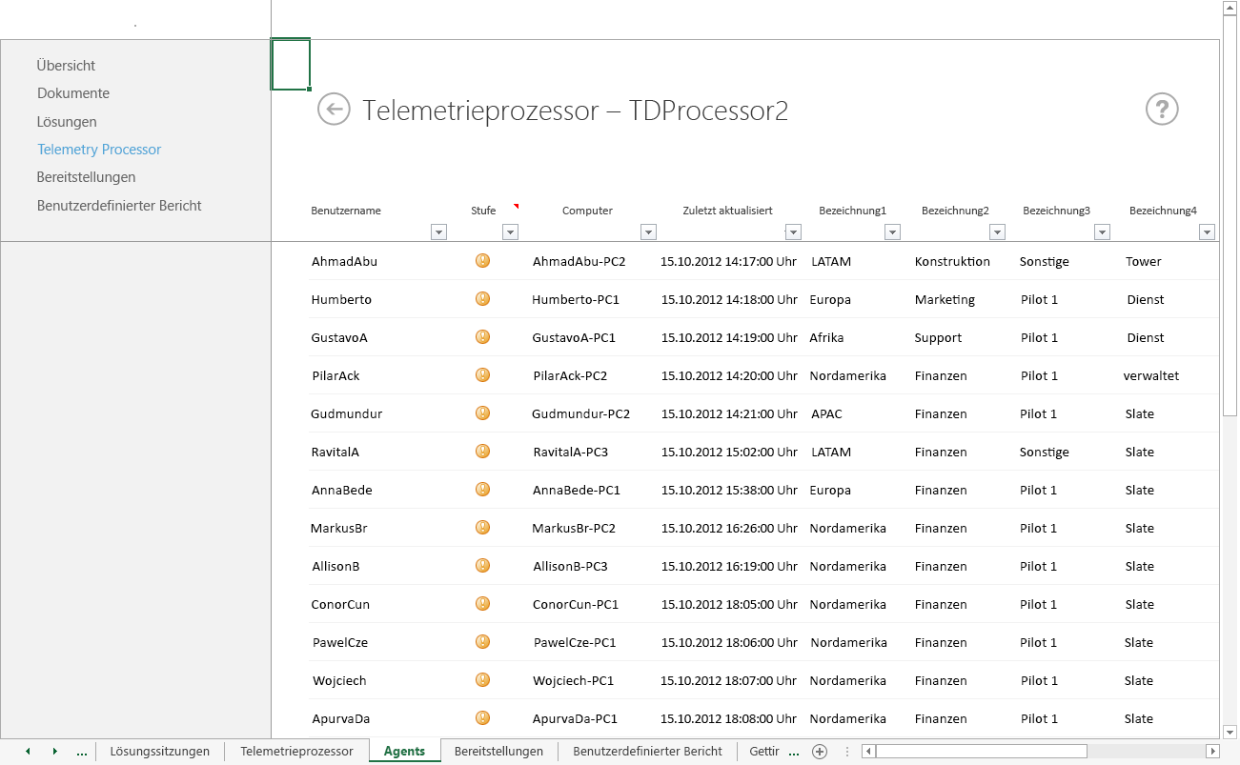Open the Benutzername column filter dropdown
Screen dimensions: 1240x765
439,232
